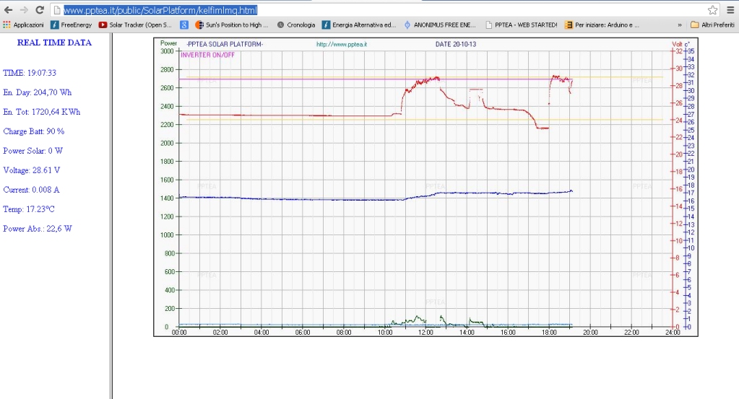The height and width of the screenshot is (399, 739).
Task: Click the 3000 power axis label
Action: 167,51
